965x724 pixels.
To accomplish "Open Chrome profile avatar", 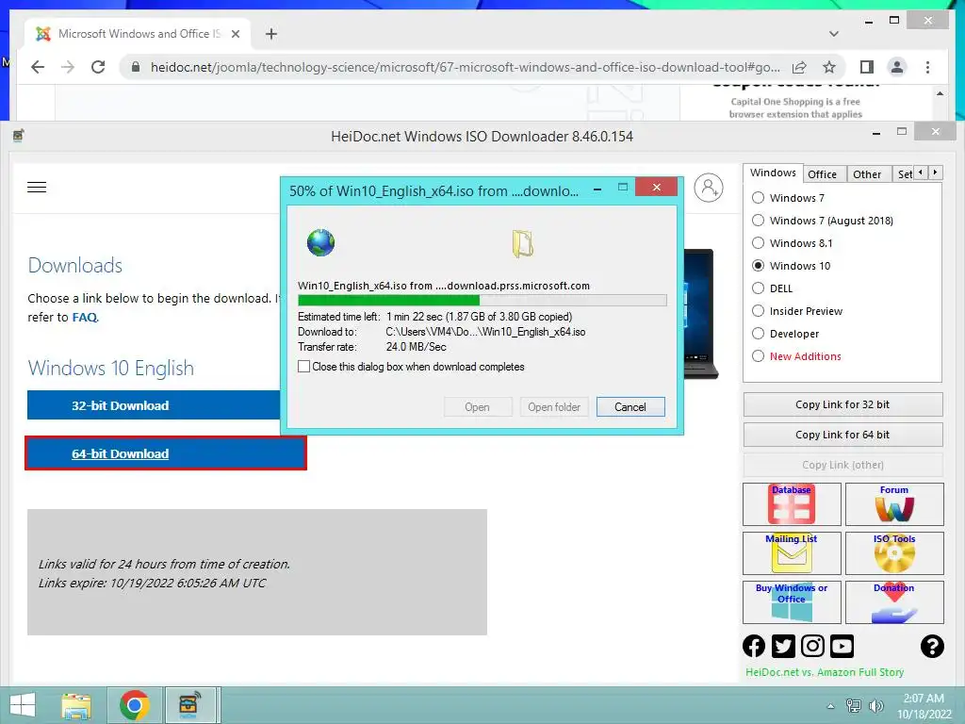I will [897, 67].
